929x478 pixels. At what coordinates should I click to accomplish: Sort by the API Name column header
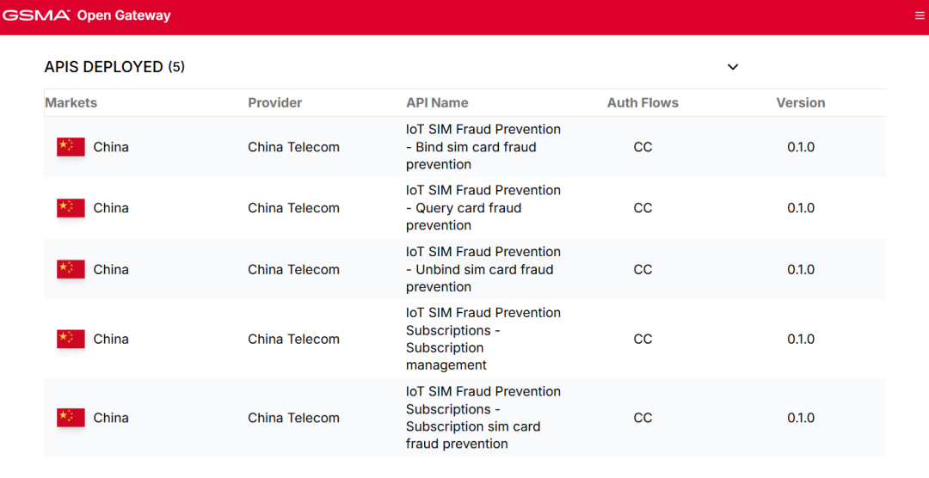pyautogui.click(x=437, y=102)
